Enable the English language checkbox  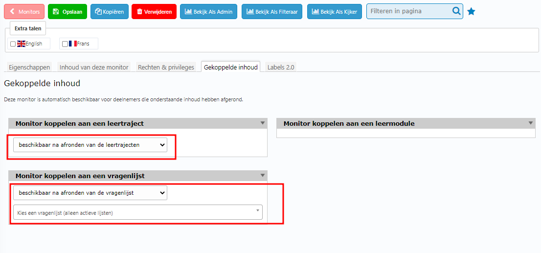tap(13, 44)
